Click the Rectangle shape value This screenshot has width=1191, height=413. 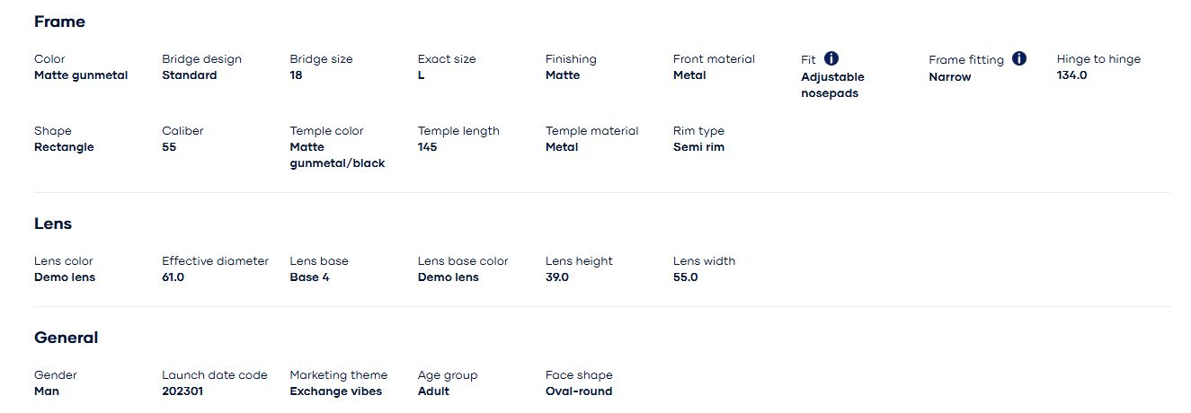click(64, 147)
